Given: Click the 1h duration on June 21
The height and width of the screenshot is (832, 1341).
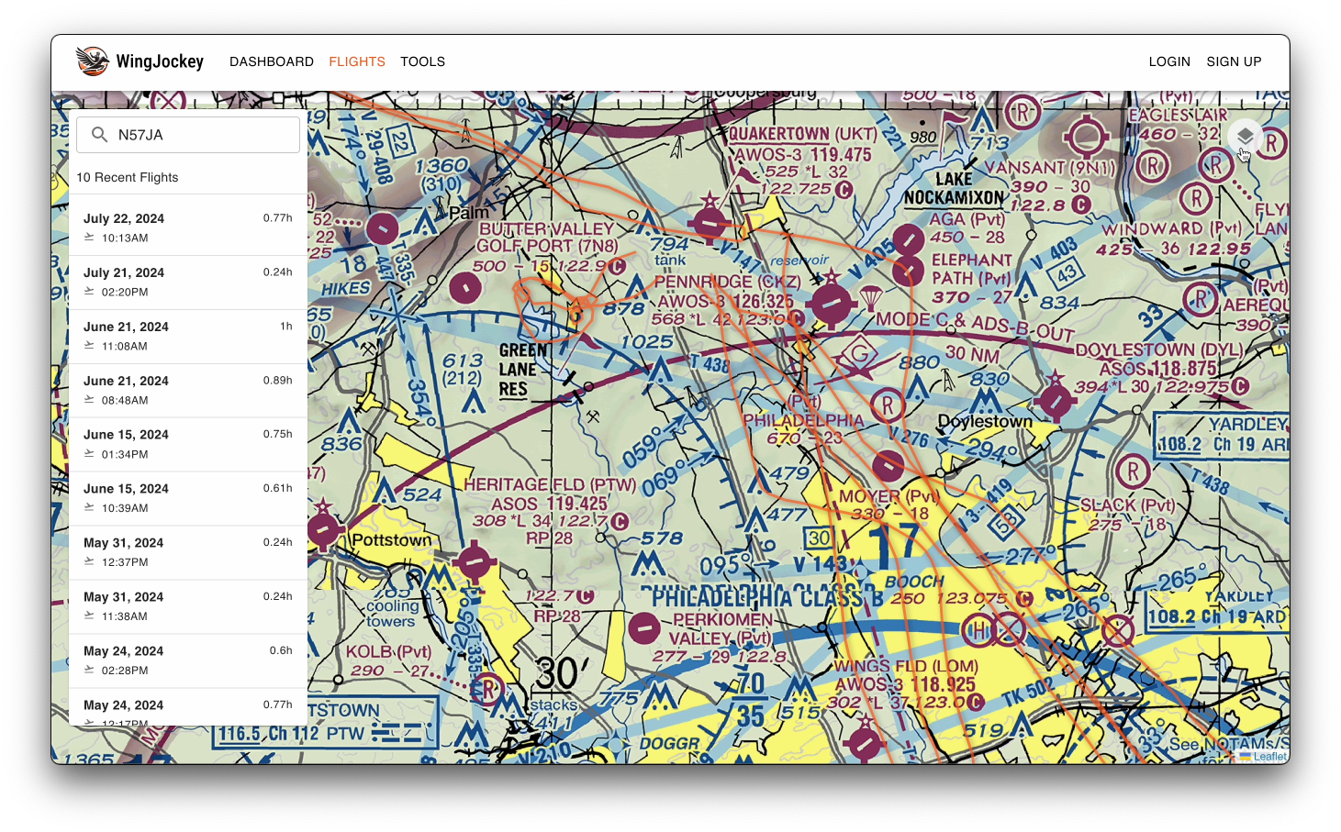Looking at the screenshot, I should pos(286,327).
